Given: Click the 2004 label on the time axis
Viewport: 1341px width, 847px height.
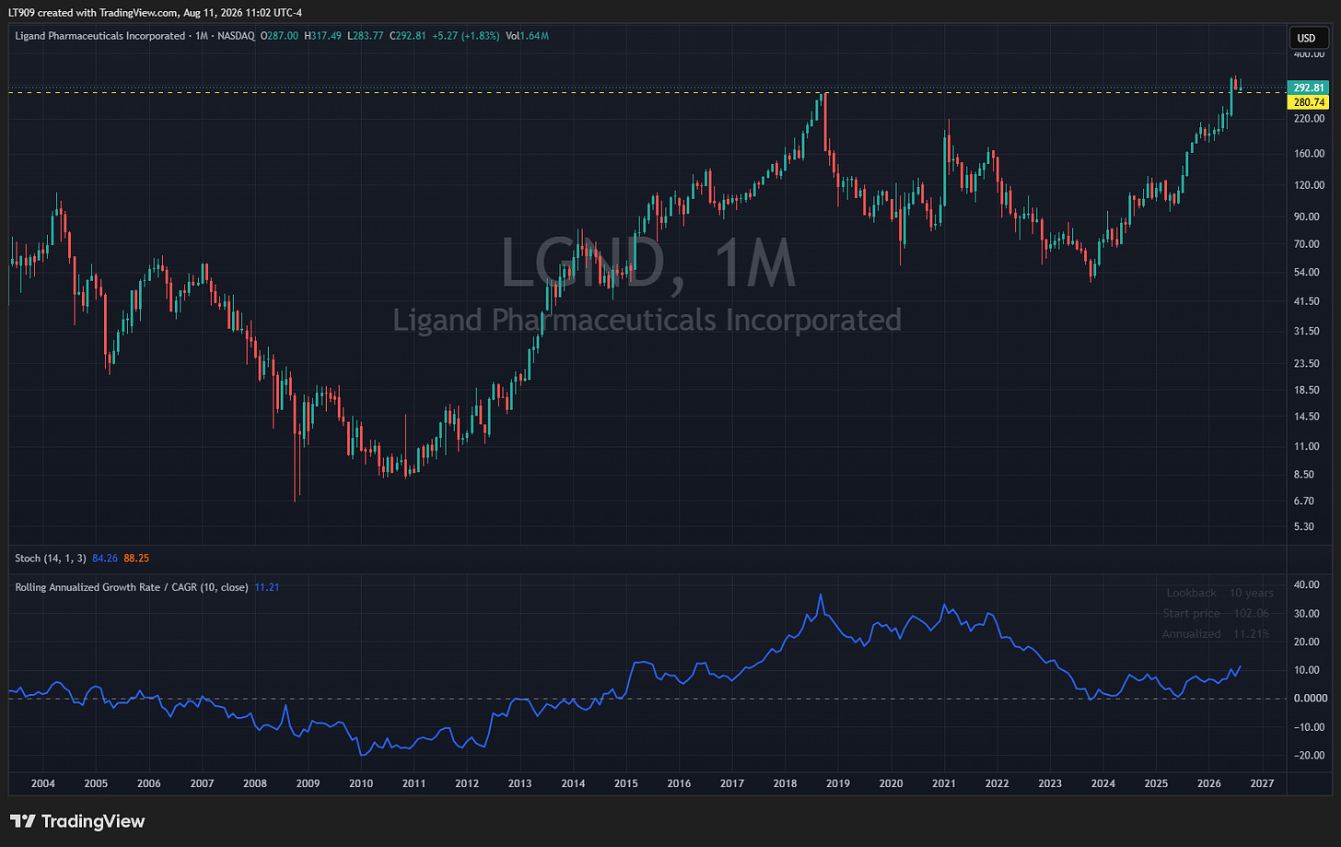Looking at the screenshot, I should pyautogui.click(x=43, y=784).
